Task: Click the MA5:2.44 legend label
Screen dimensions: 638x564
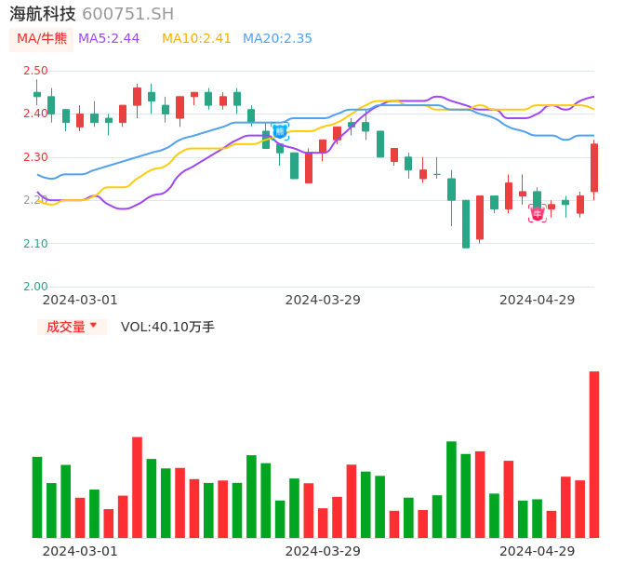Action: point(109,39)
